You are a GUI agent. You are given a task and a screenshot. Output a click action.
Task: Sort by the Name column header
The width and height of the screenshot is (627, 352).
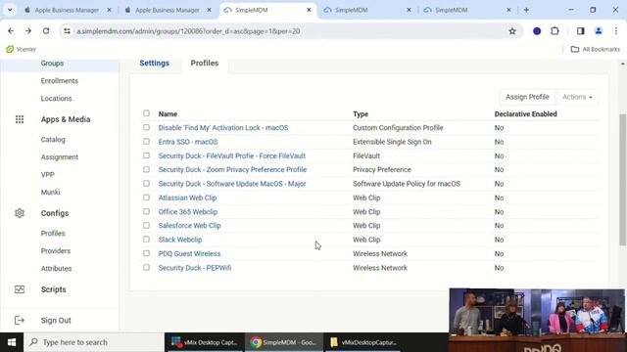coord(168,113)
